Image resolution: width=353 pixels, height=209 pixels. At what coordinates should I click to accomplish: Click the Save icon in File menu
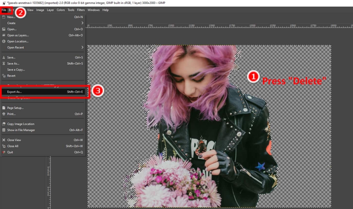(x=3, y=57)
